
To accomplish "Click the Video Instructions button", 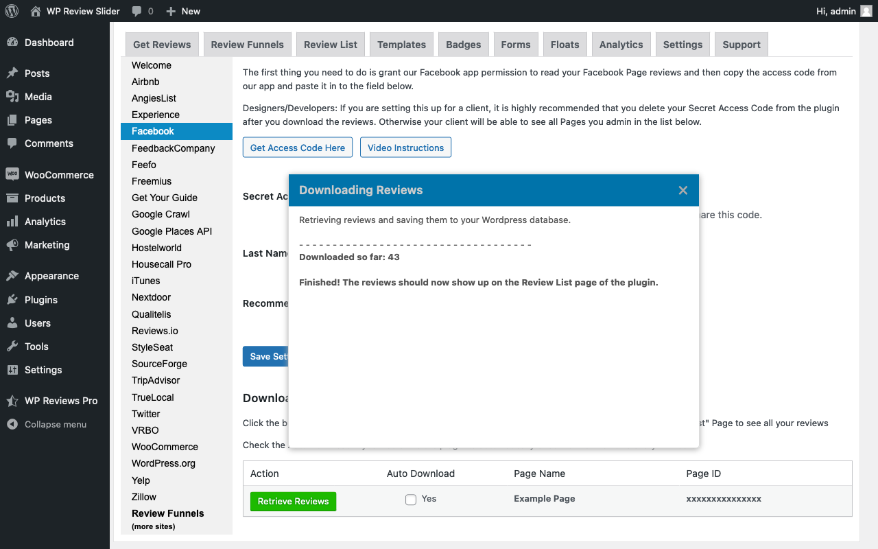I will point(406,148).
